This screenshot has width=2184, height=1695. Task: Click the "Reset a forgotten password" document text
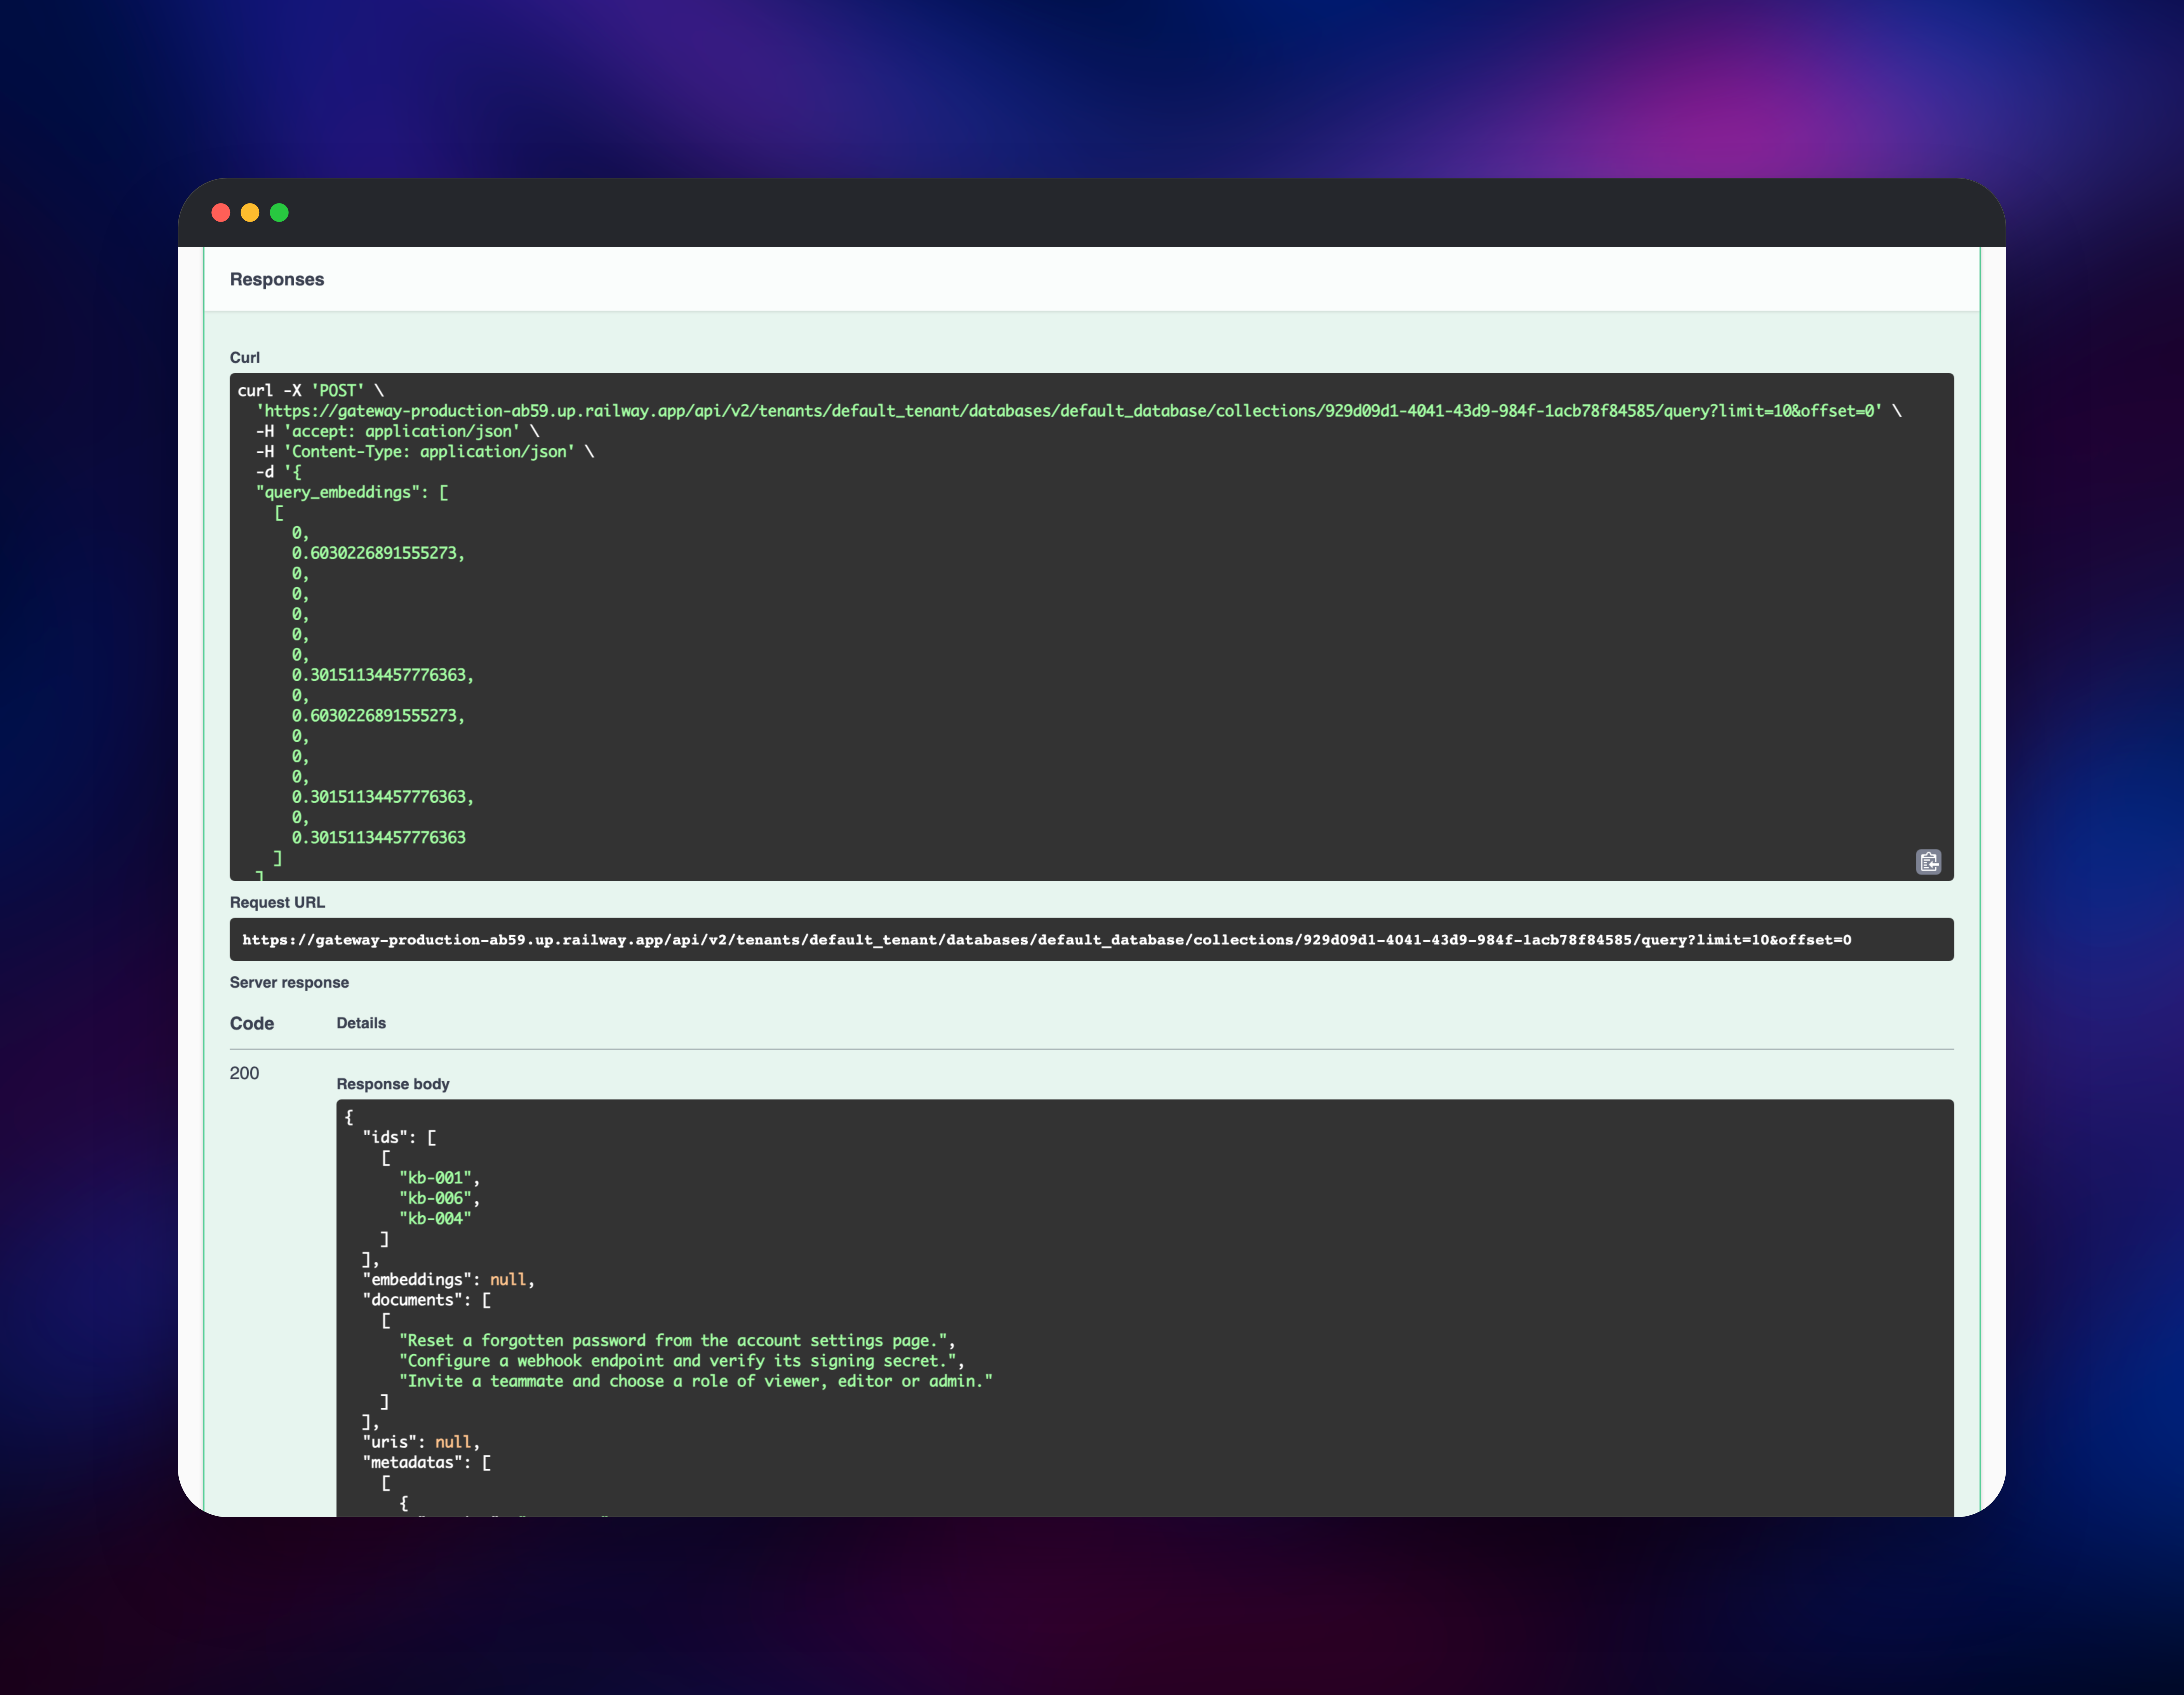[x=673, y=1341]
